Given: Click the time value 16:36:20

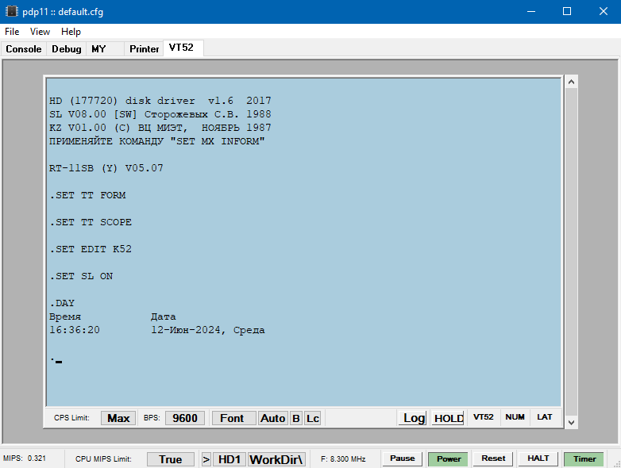Looking at the screenshot, I should [75, 330].
